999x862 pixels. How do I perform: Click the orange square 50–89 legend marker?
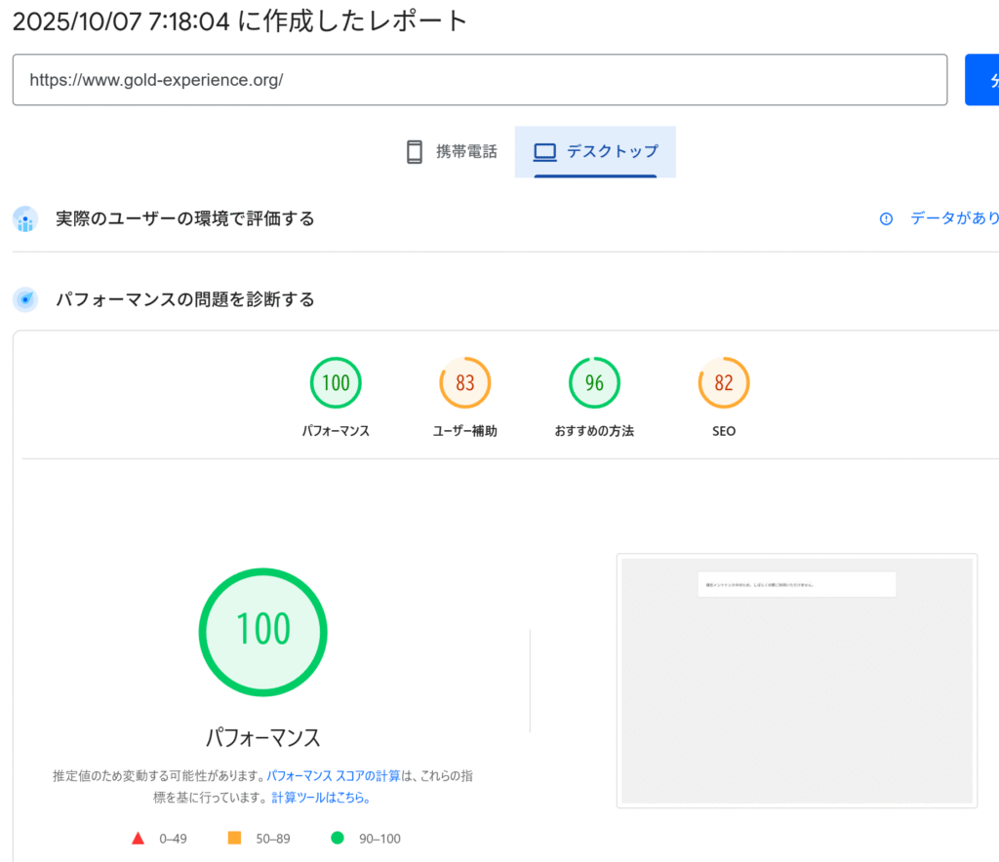pos(234,839)
